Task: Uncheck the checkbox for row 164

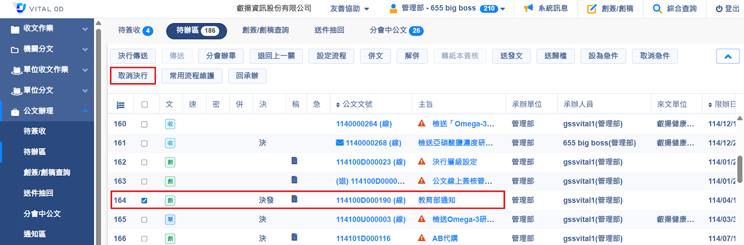Action: coord(144,200)
